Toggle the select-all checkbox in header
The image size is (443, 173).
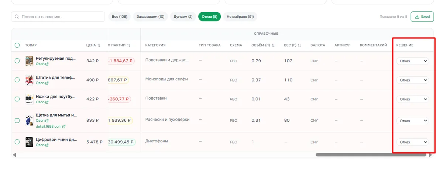coord(17,45)
